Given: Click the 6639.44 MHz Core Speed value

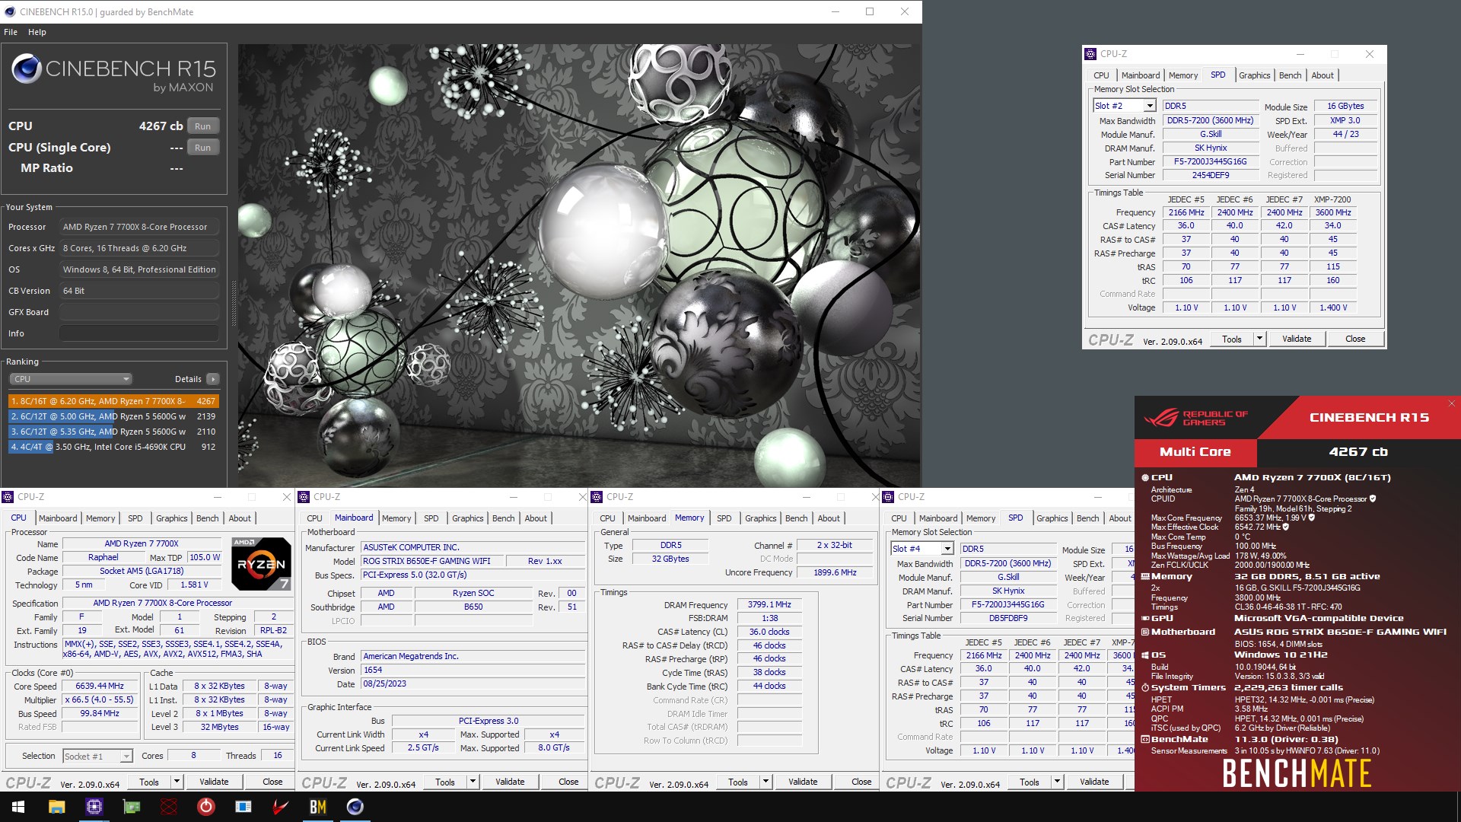Looking at the screenshot, I should [x=100, y=686].
